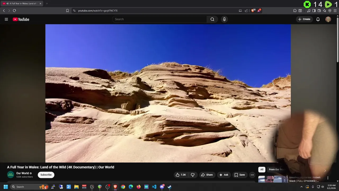Screen dimensions: 339x191
Task: Open Leo AI sparkle icon
Action: click(x=324, y=11)
